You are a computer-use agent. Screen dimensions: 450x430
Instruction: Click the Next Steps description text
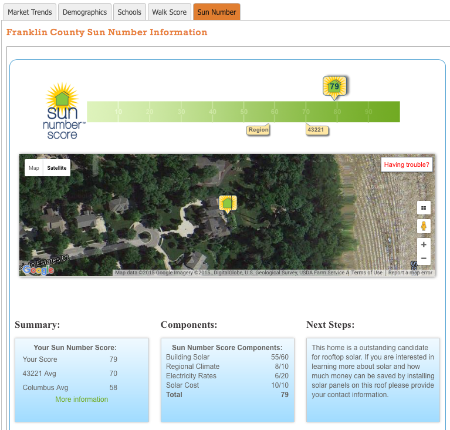click(373, 371)
